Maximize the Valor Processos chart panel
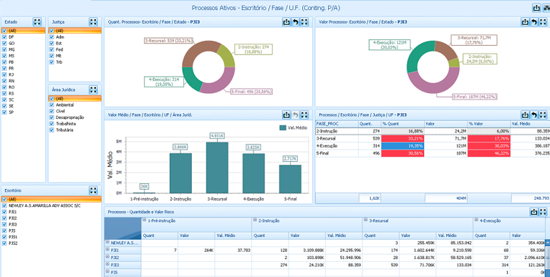This screenshot has height=277, width=550. (x=543, y=21)
